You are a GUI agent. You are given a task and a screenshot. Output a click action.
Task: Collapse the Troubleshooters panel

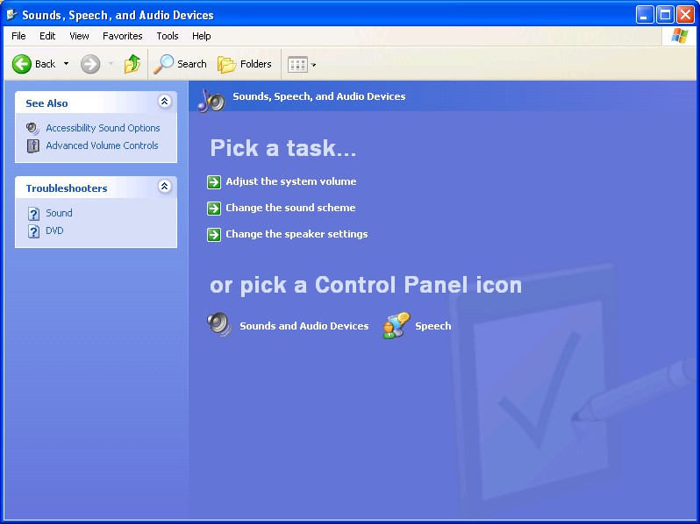[x=164, y=186]
